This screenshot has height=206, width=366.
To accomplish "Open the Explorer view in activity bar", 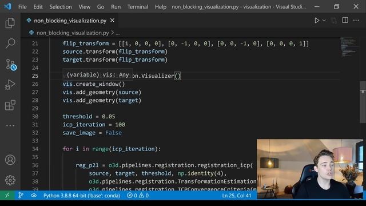I will click(10, 23).
